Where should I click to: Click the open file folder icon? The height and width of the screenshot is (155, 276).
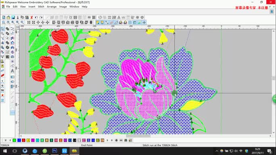point(8,17)
